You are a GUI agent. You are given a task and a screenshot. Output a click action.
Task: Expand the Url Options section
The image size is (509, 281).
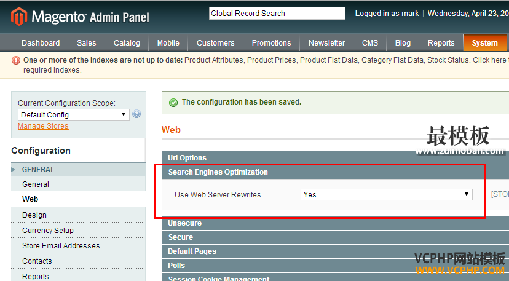[x=335, y=158]
